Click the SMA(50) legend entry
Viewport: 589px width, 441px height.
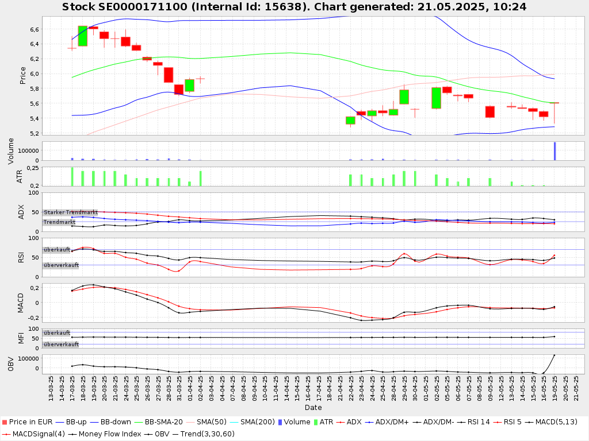pyautogui.click(x=206, y=422)
